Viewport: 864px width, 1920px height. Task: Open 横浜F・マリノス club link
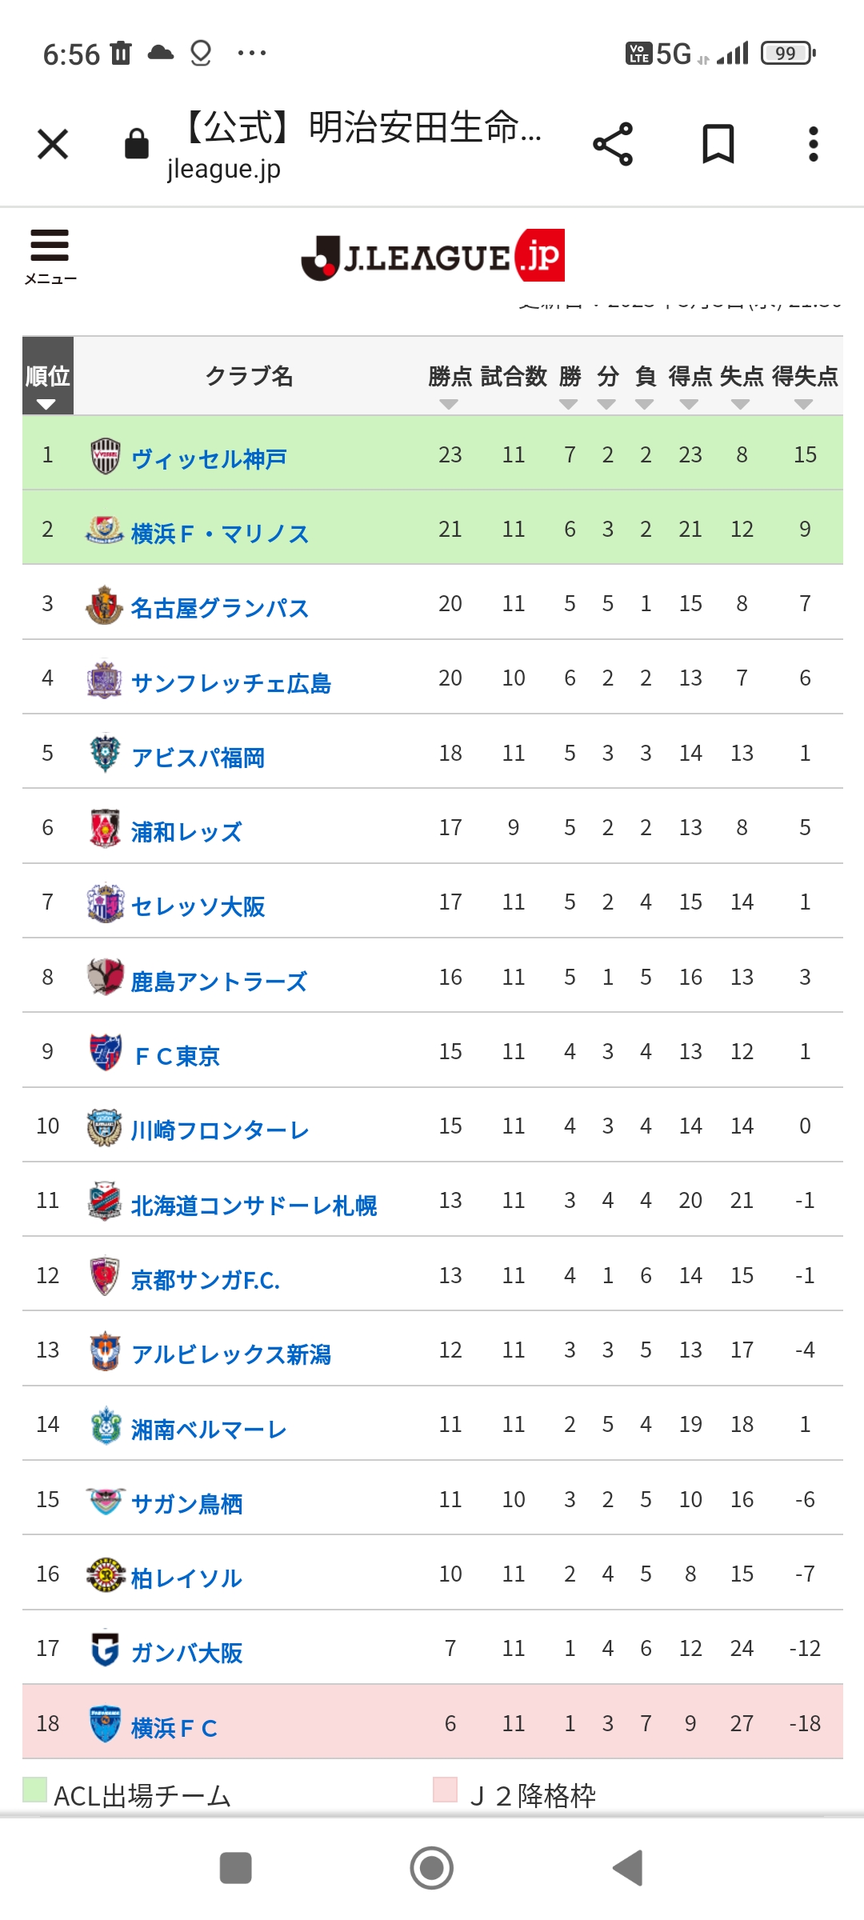(x=220, y=534)
